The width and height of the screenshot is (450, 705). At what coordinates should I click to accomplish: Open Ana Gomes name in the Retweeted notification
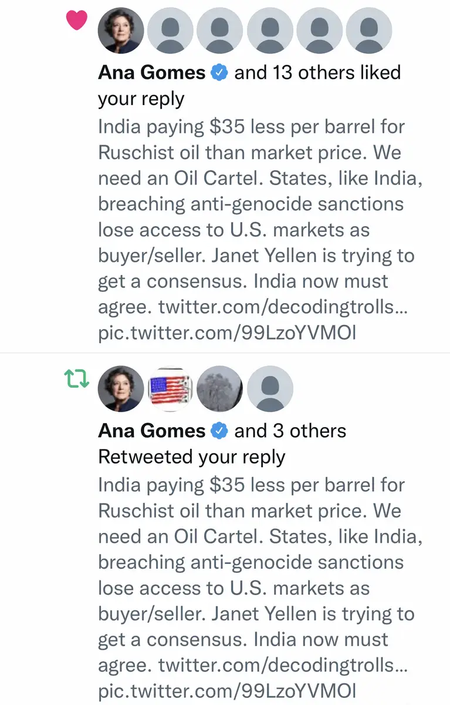151,431
